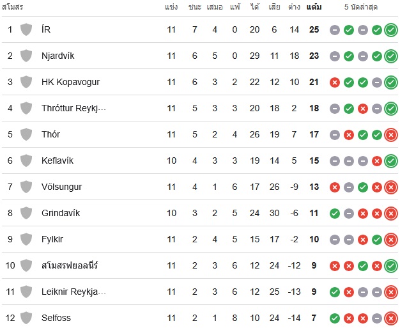The image size is (400, 328).
Task: Click the แข่ง matches played header
Action: pos(171,7)
